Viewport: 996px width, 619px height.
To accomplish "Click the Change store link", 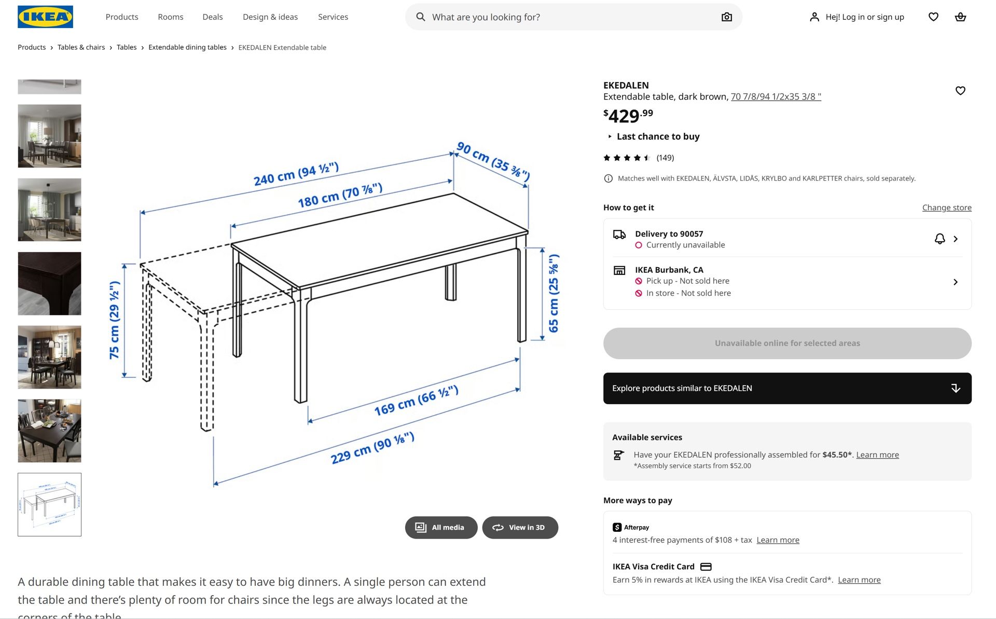I will point(947,207).
